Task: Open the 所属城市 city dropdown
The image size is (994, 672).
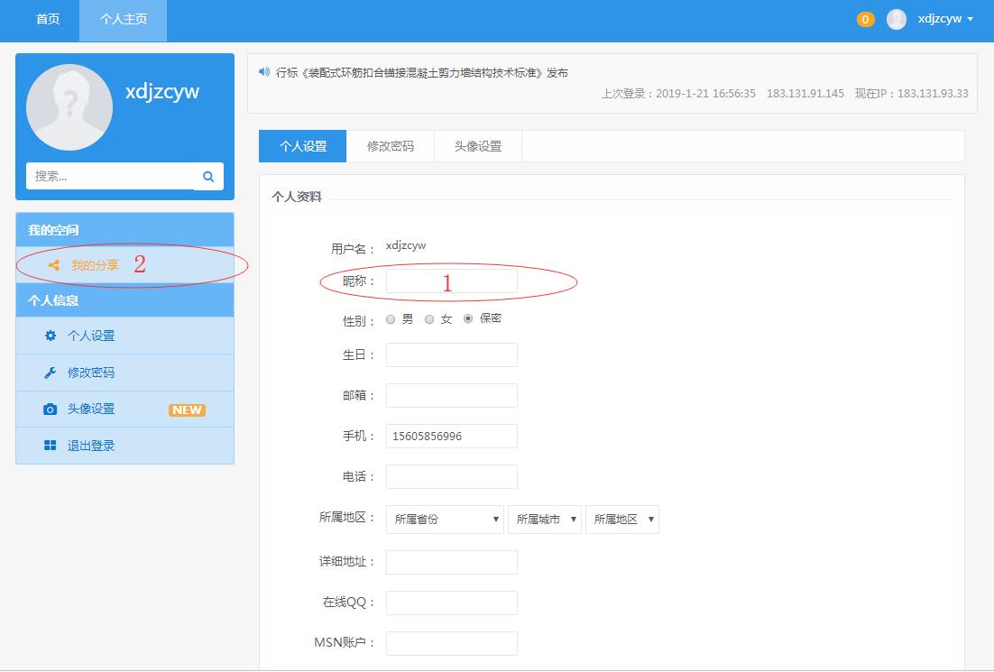Action: [x=545, y=520]
